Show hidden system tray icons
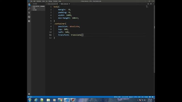 (138, 100)
